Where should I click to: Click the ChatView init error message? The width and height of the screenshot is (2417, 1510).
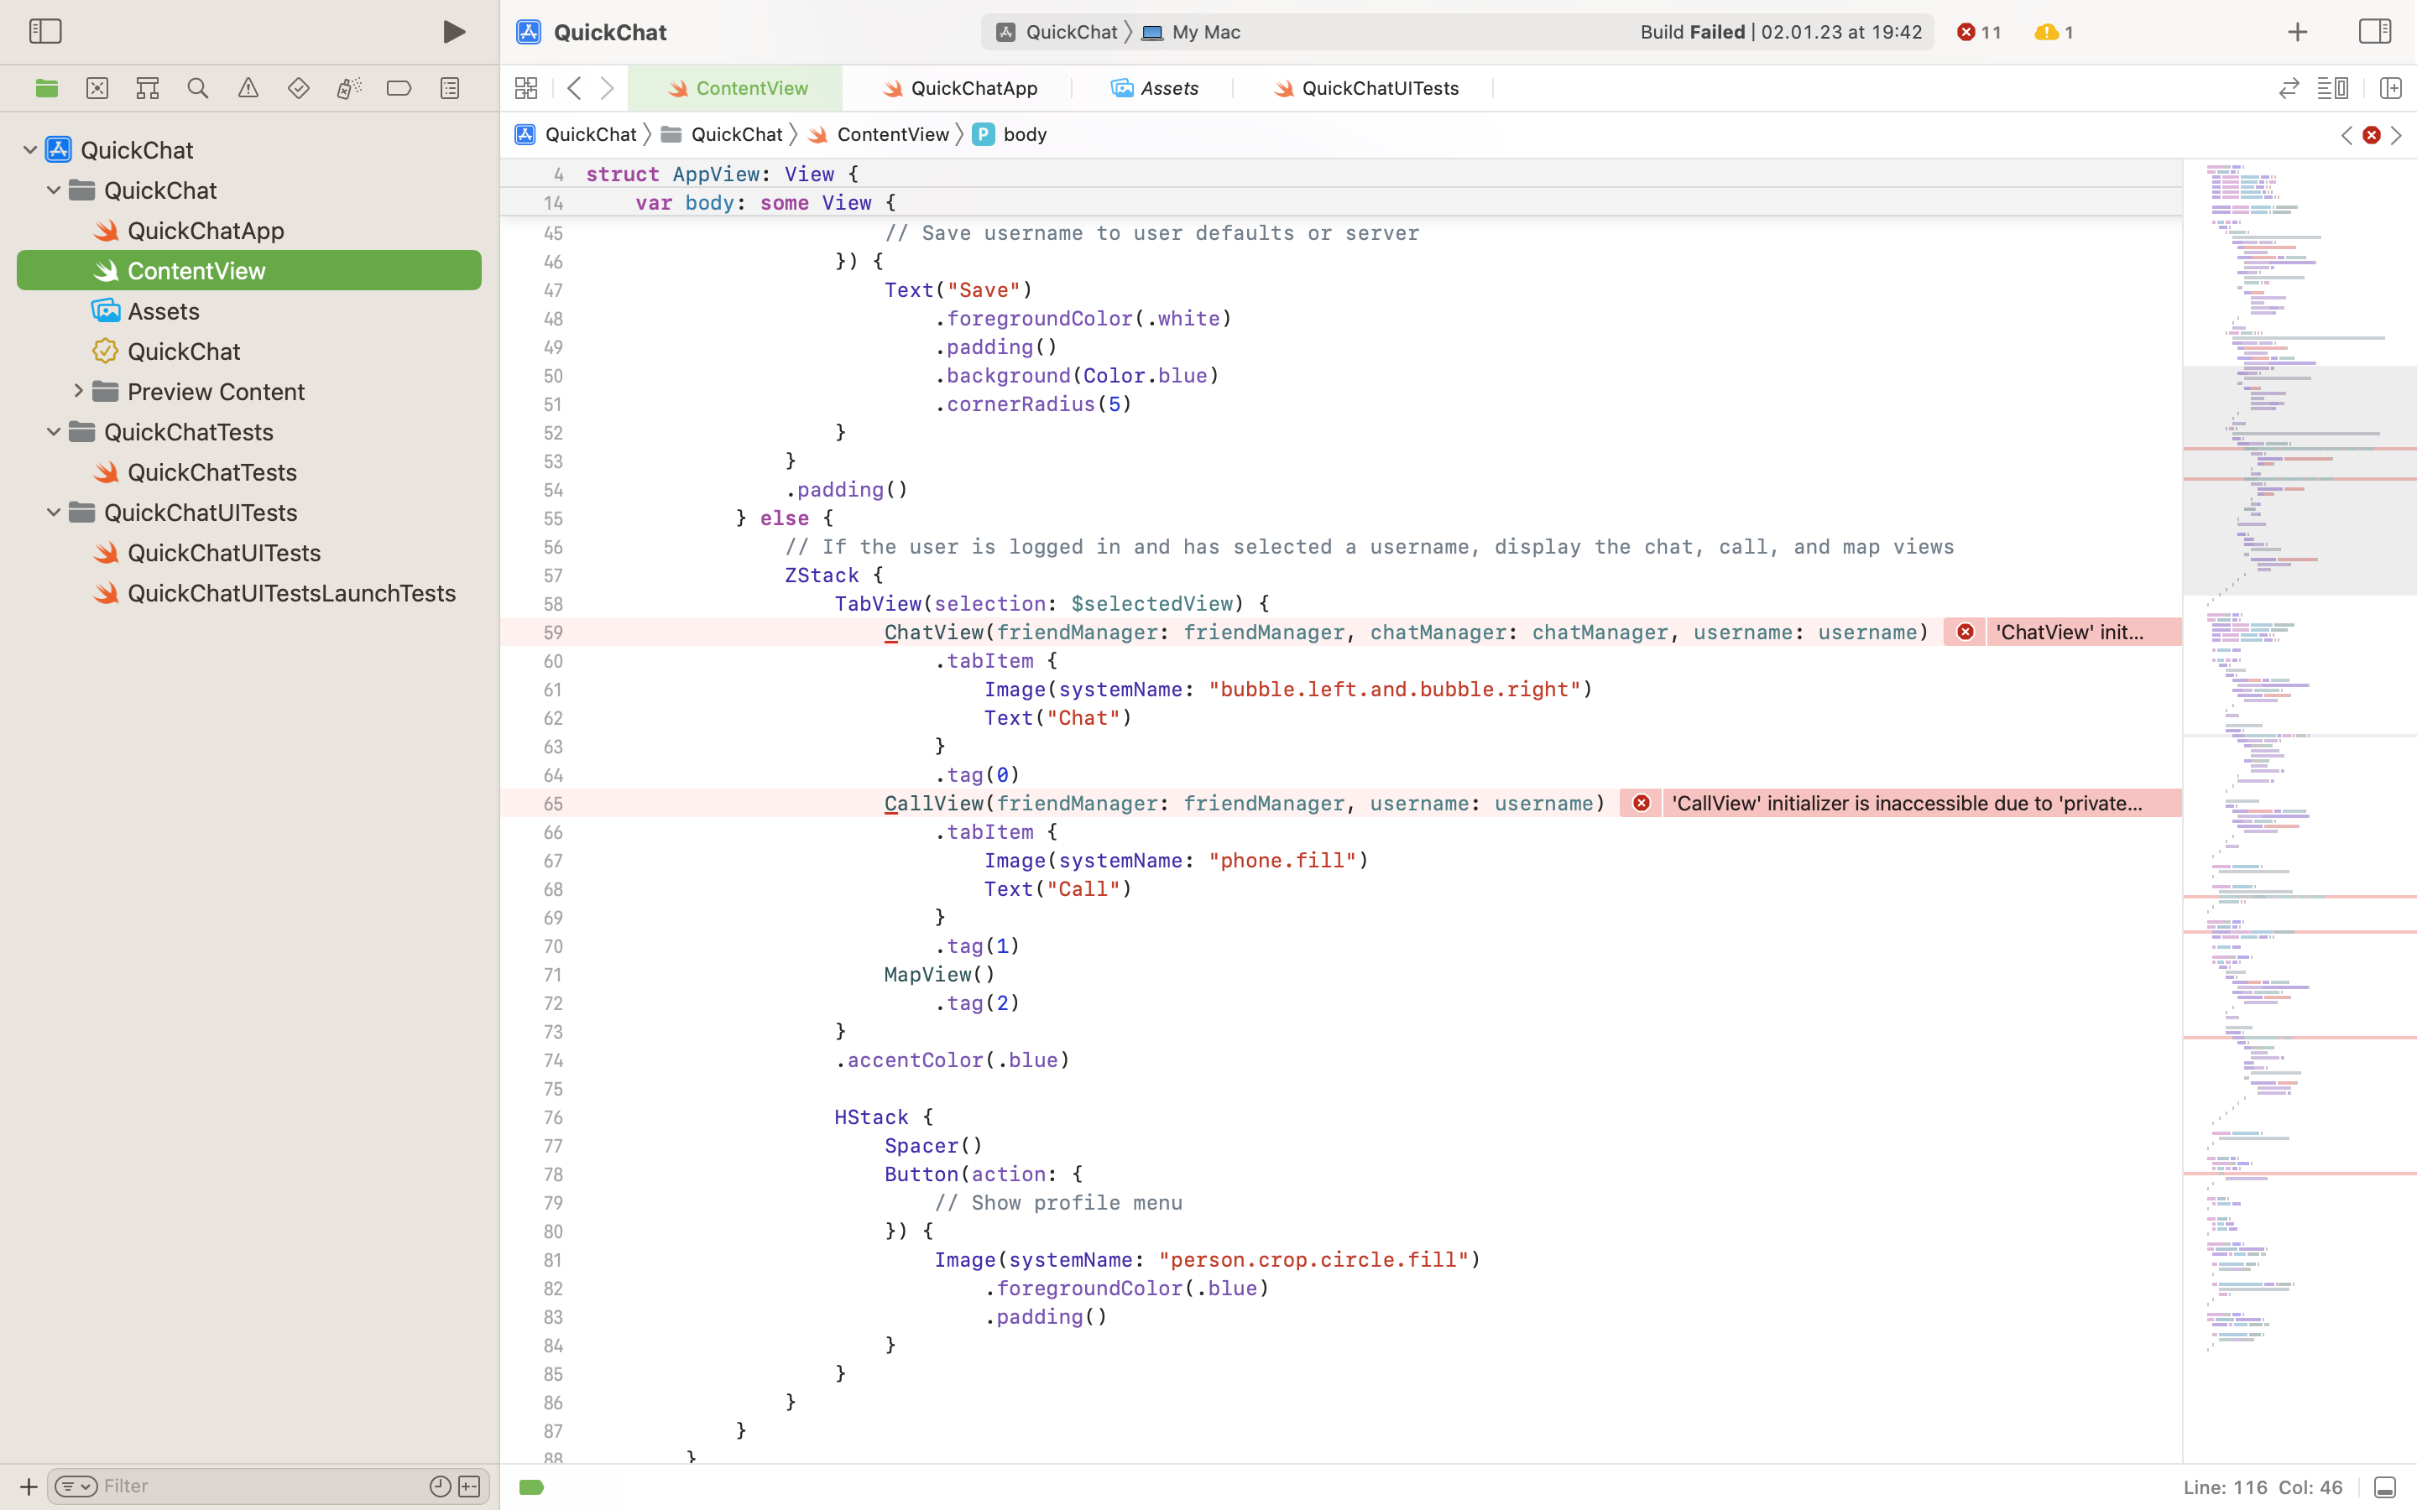pyautogui.click(x=2070, y=633)
